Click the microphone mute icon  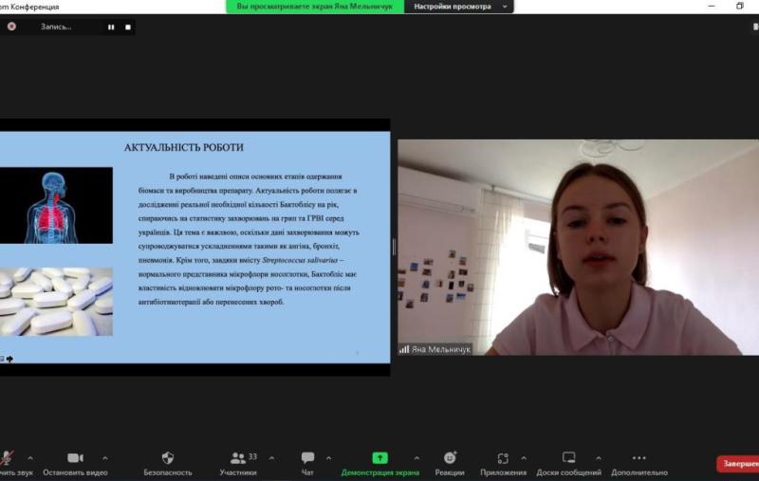point(7,457)
